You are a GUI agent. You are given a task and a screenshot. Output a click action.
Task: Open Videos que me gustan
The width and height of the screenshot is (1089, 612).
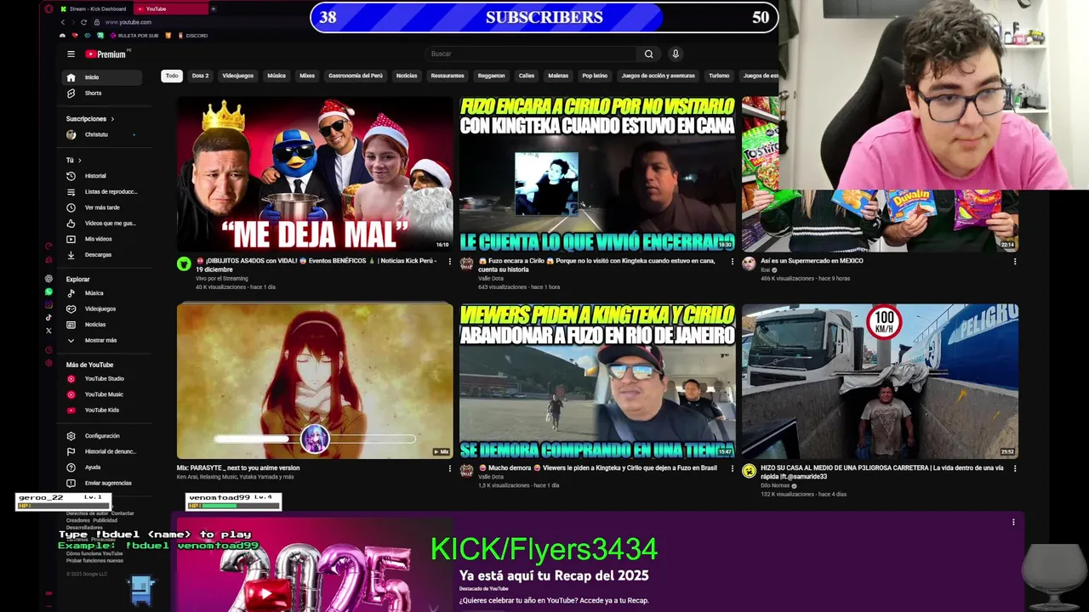tap(101, 223)
